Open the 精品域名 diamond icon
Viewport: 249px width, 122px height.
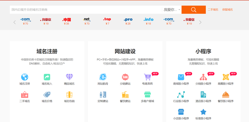tap(69, 77)
